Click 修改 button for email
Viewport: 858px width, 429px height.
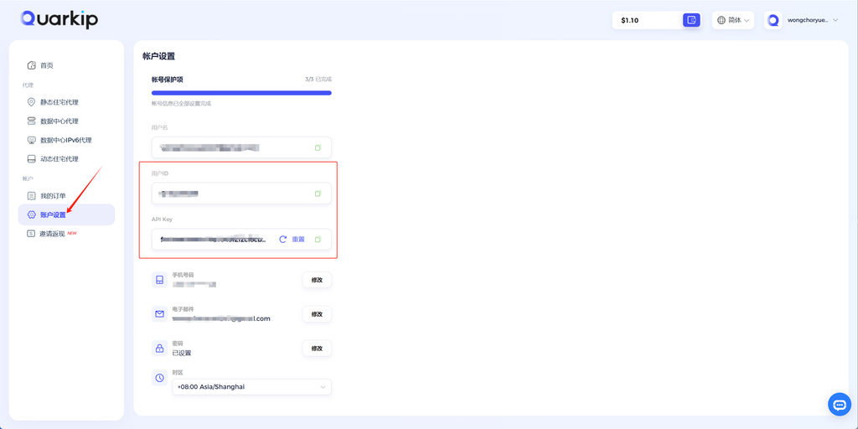317,314
